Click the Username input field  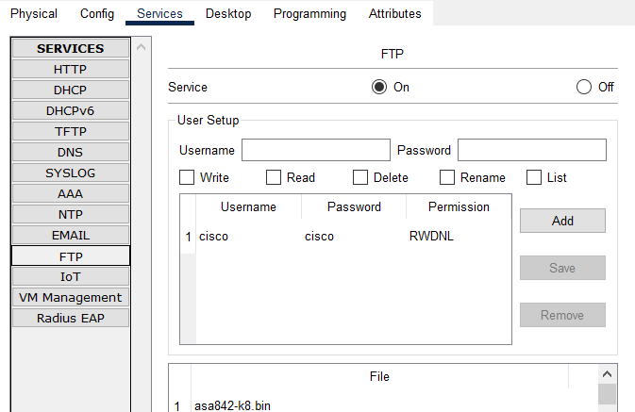(315, 151)
